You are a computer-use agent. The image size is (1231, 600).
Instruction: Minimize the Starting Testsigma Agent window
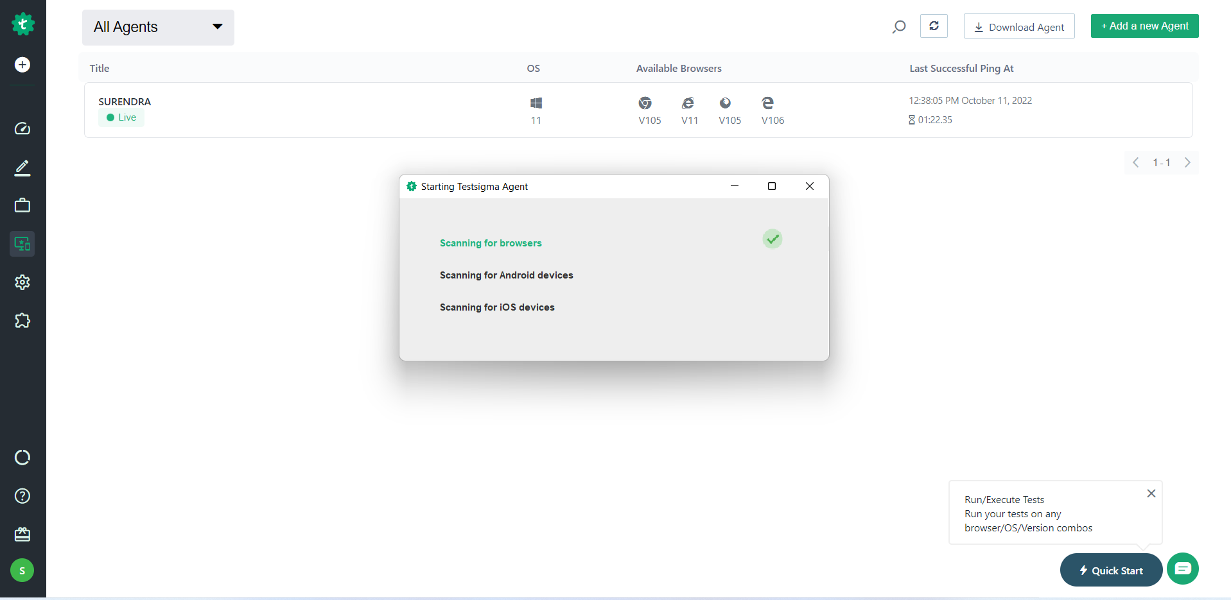(735, 186)
